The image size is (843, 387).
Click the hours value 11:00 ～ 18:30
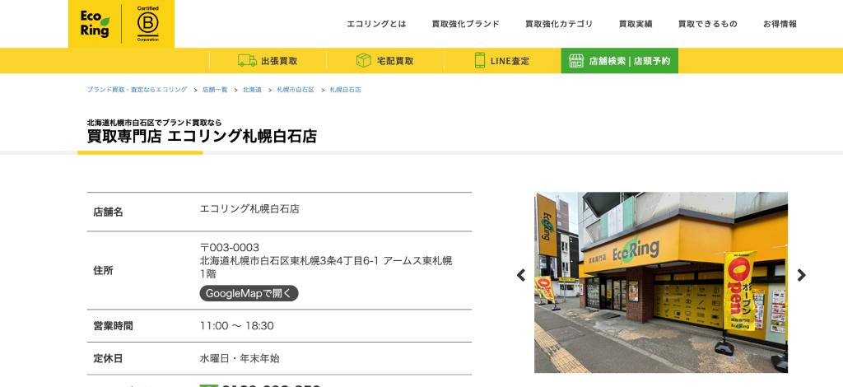(236, 326)
